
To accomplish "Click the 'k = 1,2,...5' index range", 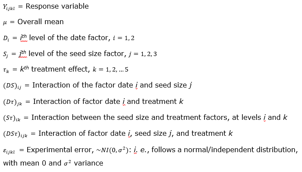I will [110, 69].
